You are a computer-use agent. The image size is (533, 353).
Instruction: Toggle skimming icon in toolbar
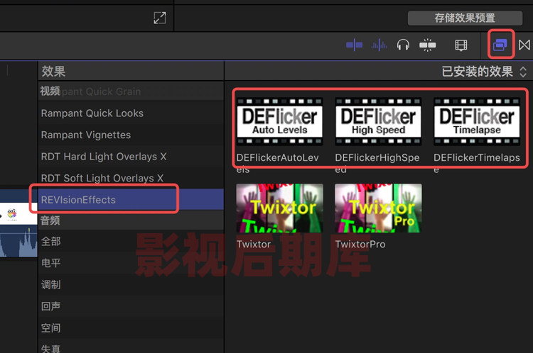coord(354,45)
